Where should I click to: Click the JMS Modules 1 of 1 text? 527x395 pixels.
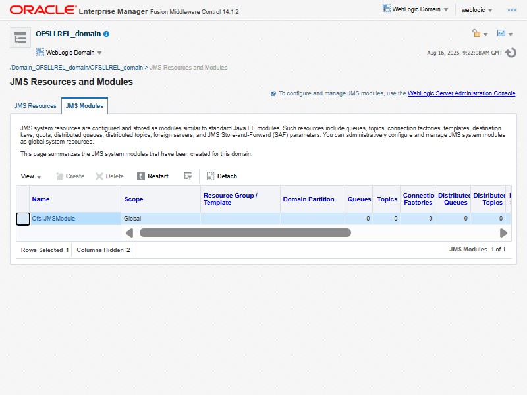click(477, 250)
